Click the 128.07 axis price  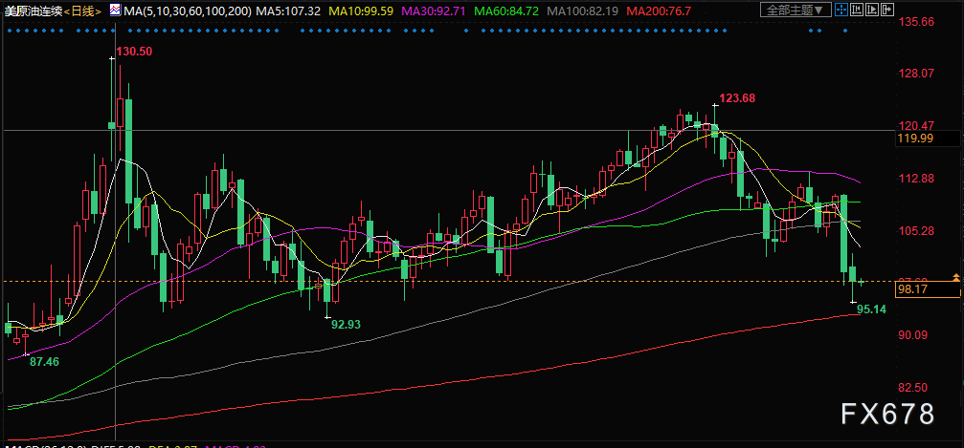[916, 74]
